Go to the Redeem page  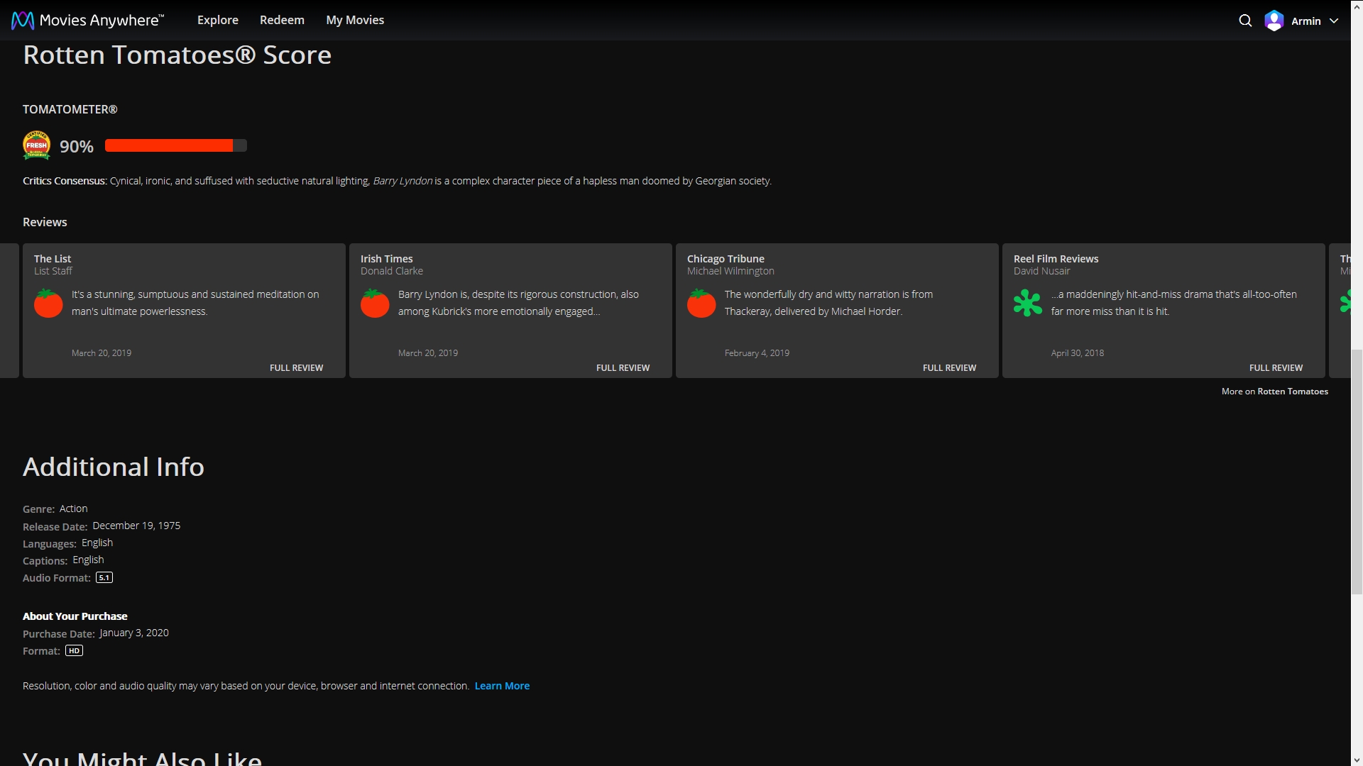282,21
